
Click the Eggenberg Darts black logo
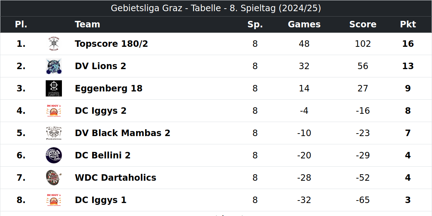54,89
